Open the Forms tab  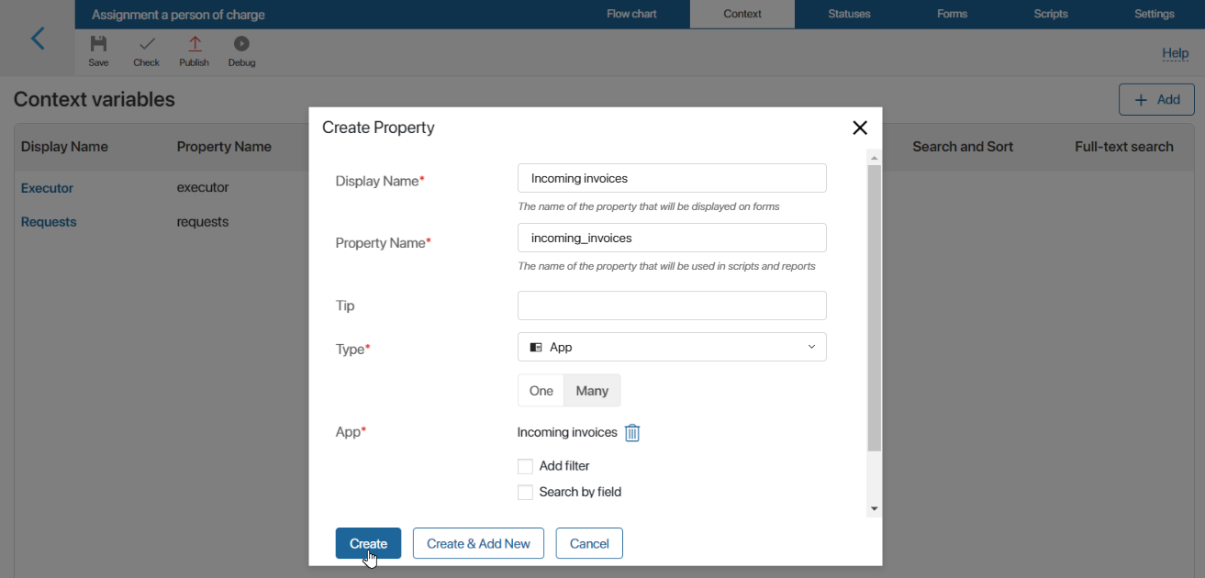pyautogui.click(x=952, y=14)
